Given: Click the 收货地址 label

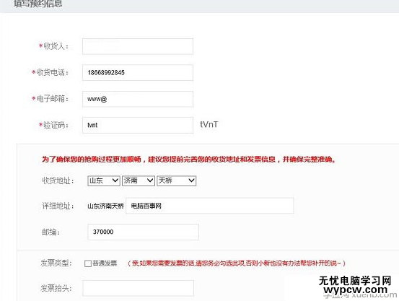Looking at the screenshot, I should point(58,180).
